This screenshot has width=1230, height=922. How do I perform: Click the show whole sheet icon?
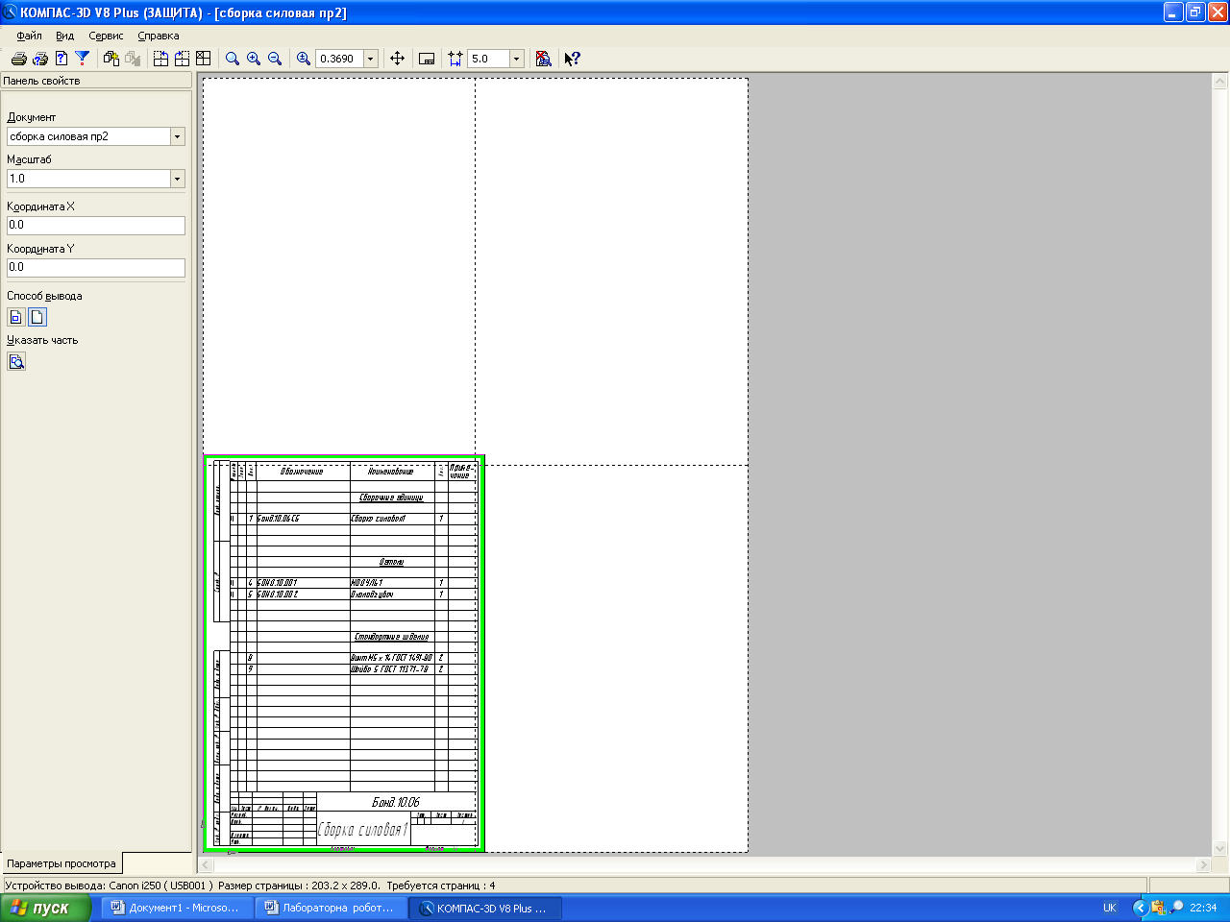tap(427, 59)
